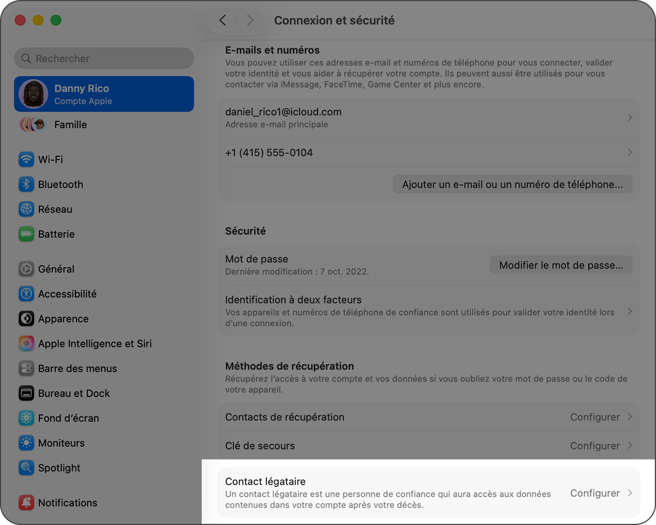
Task: Open Accessibilité label in the sidebar
Action: (67, 294)
